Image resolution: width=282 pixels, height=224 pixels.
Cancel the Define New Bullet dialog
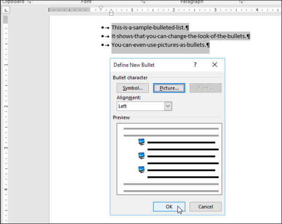(205, 207)
